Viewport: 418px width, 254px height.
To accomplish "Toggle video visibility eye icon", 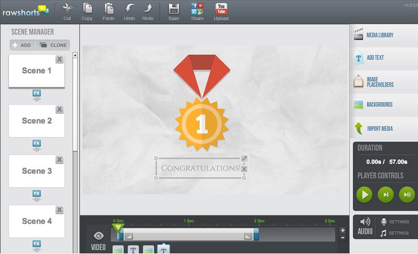I will coord(99,236).
